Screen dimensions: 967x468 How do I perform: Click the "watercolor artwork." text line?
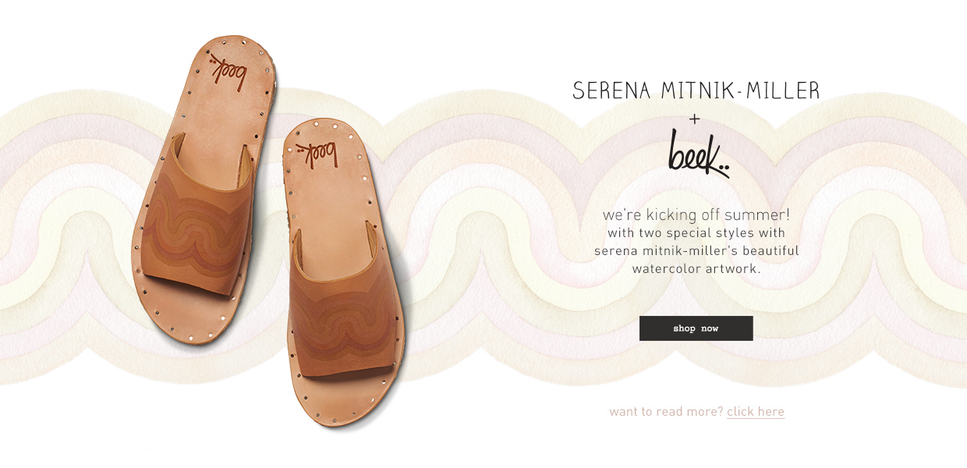coord(696,269)
